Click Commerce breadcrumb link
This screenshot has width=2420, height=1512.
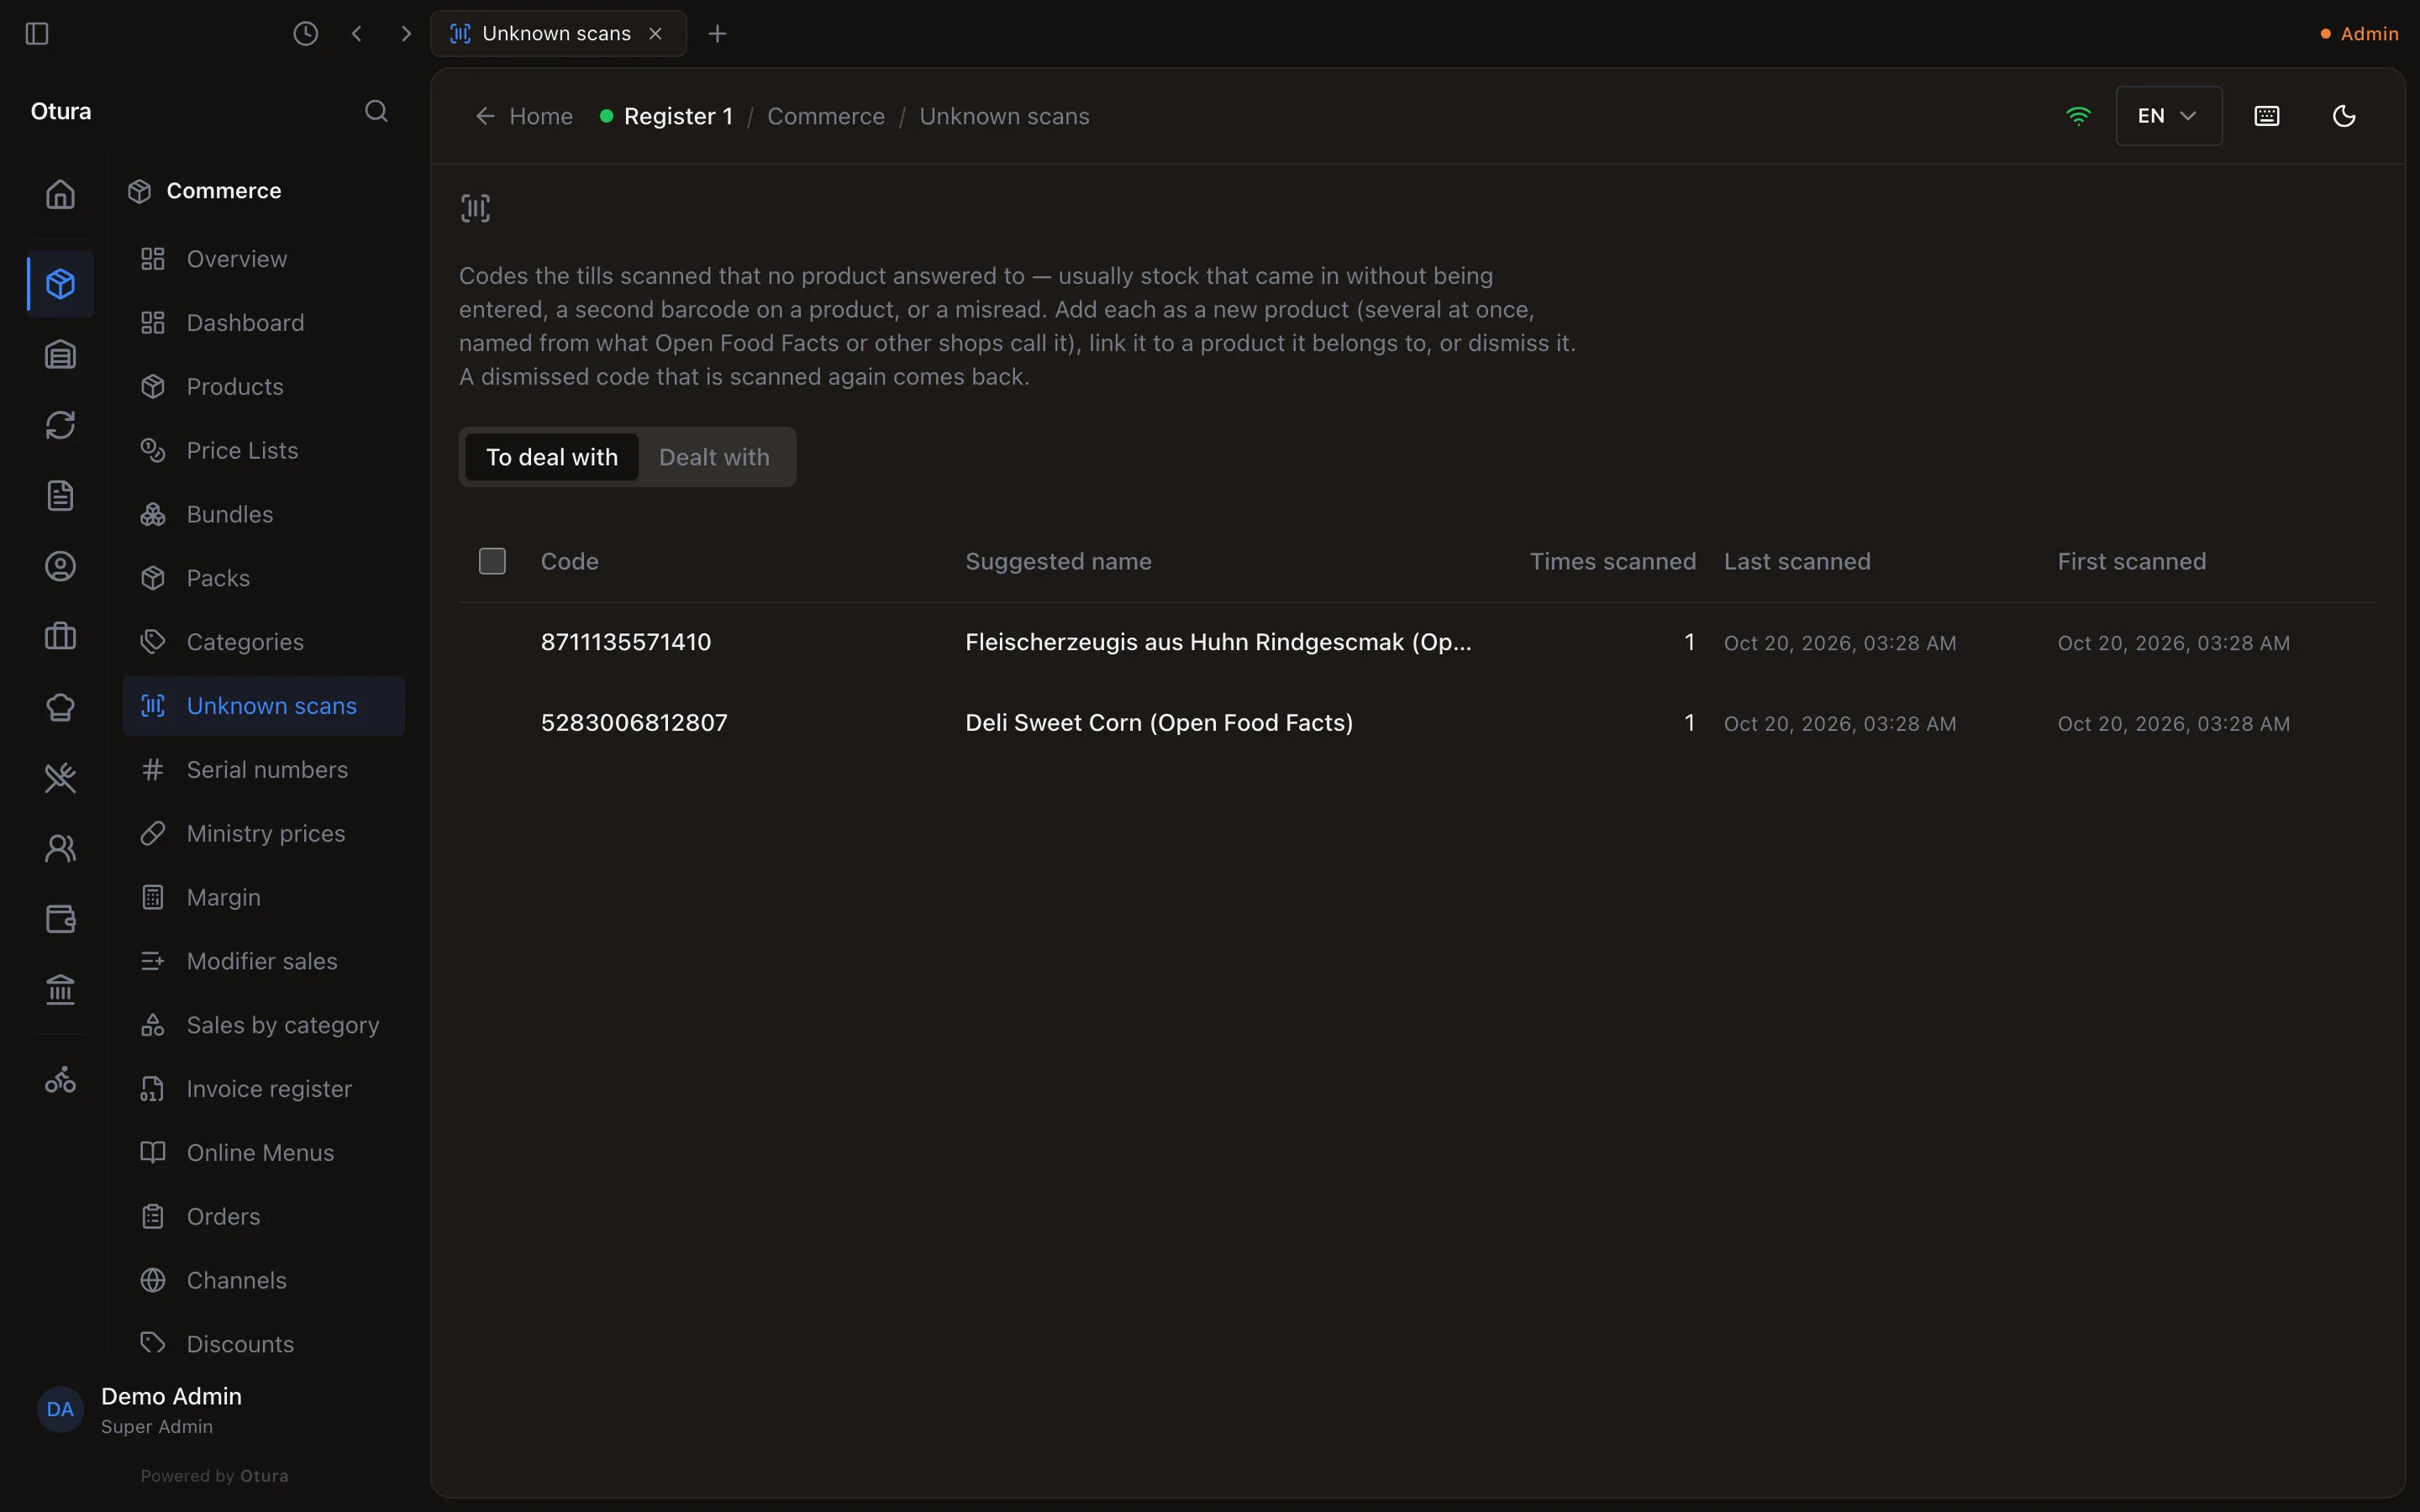(826, 116)
